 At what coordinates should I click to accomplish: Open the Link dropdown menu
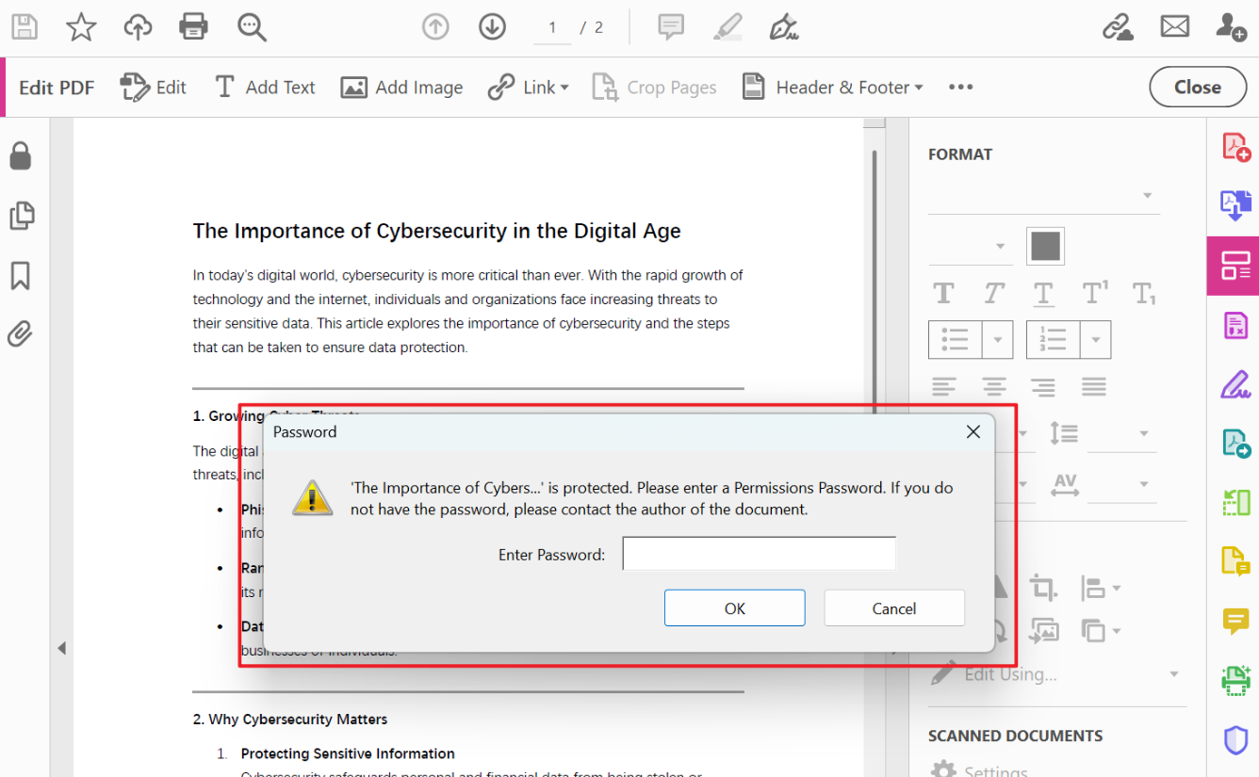click(528, 88)
